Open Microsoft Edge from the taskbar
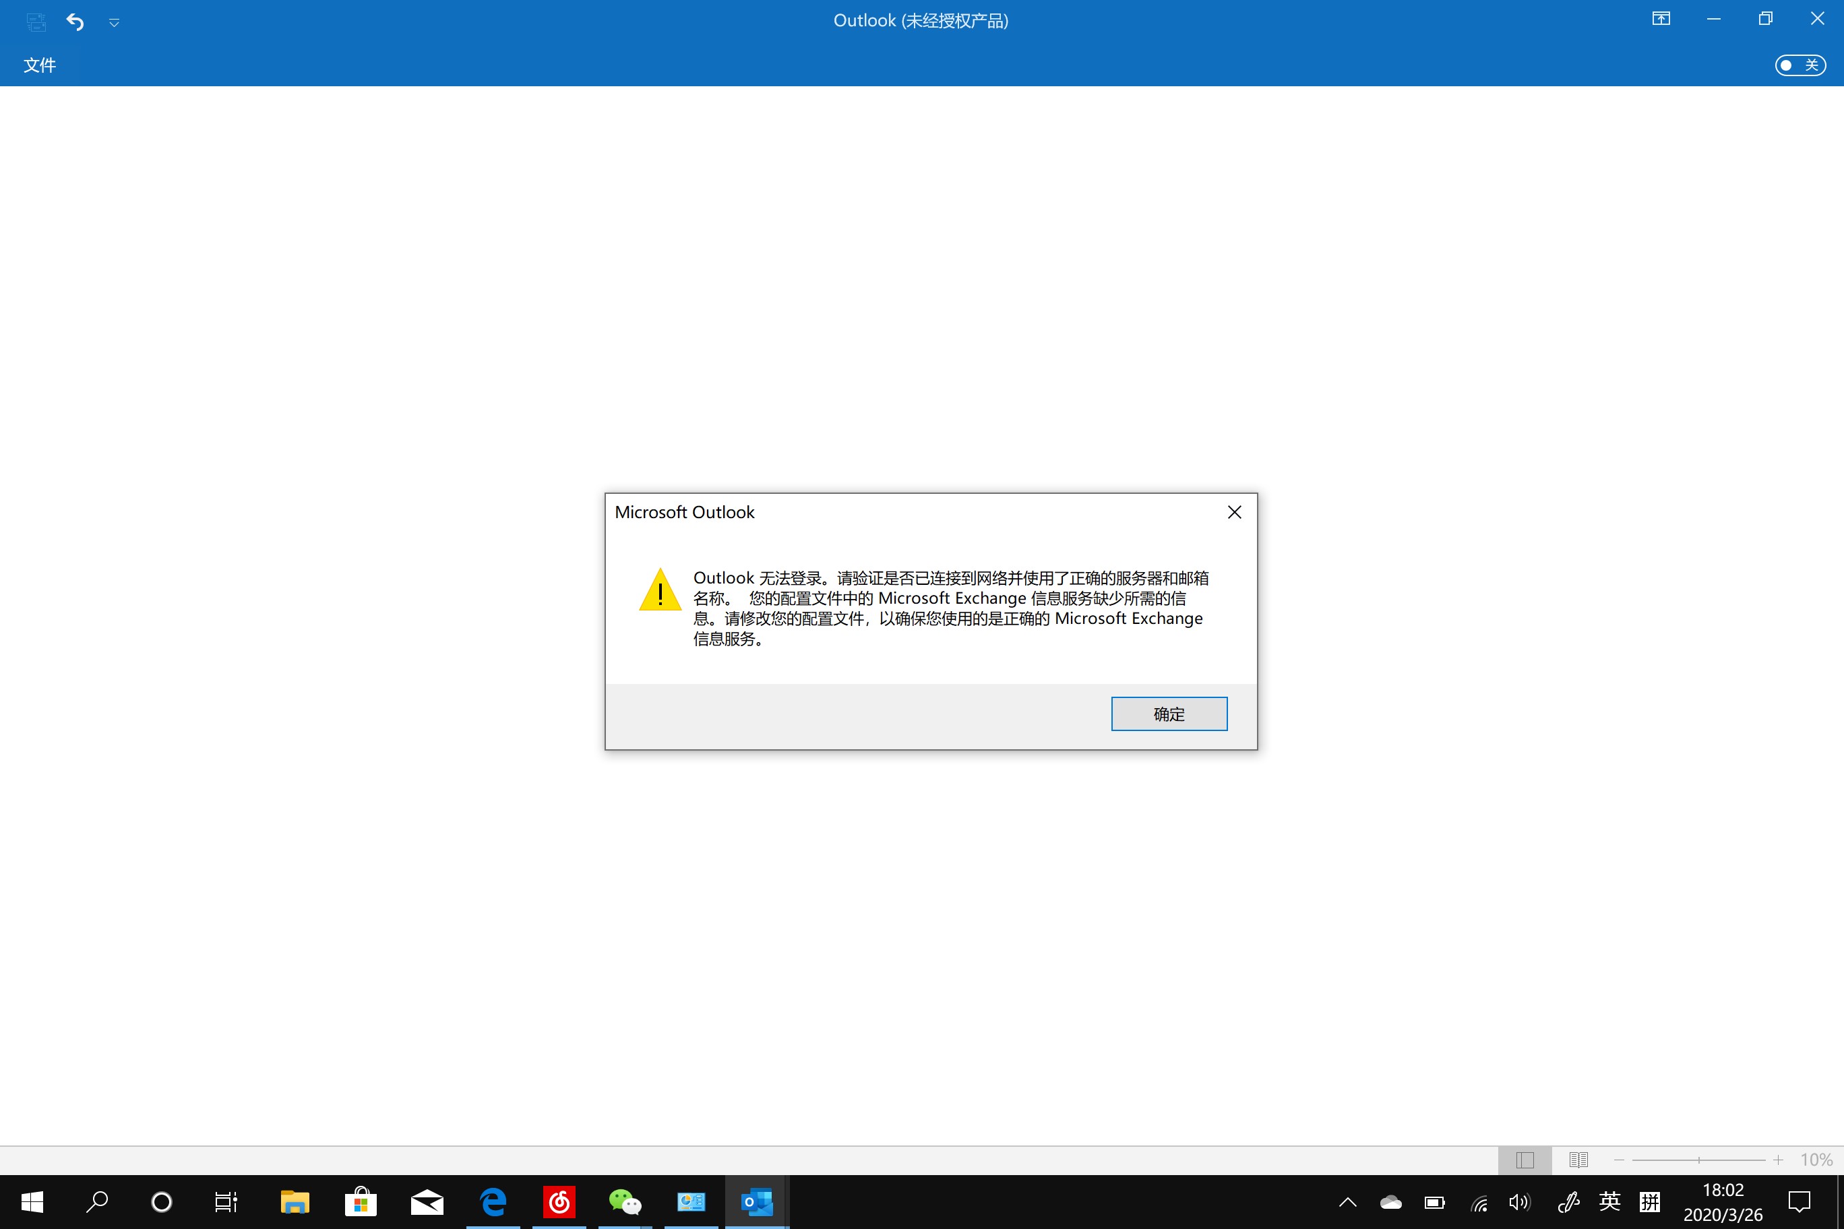 [x=493, y=1201]
